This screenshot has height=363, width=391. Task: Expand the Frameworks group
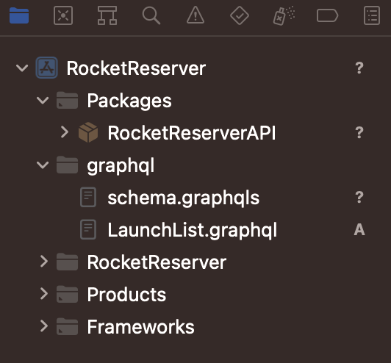coord(44,326)
